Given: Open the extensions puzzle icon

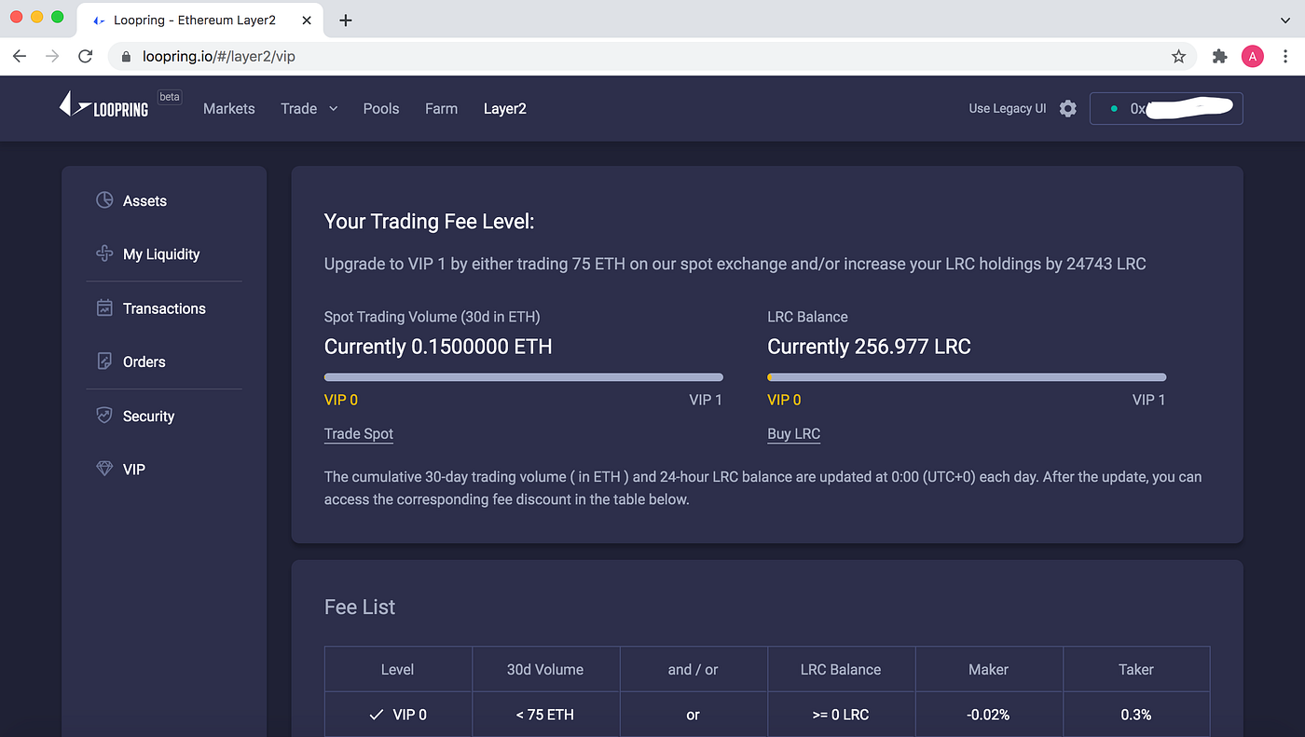Looking at the screenshot, I should tap(1219, 56).
